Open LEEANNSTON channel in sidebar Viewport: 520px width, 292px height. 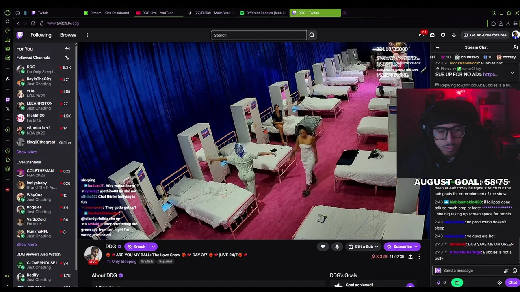pos(44,106)
